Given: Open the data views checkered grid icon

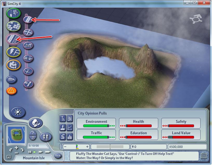Looking at the screenshot, I should tap(70, 119).
